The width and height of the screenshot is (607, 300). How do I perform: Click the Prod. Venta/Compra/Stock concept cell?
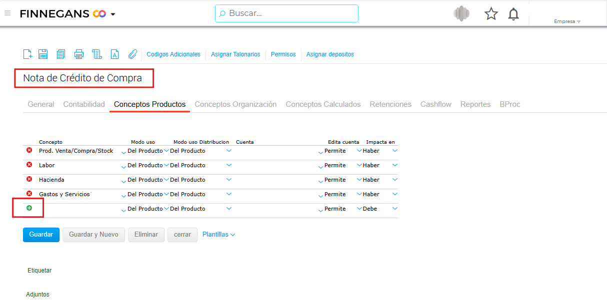[76, 151]
